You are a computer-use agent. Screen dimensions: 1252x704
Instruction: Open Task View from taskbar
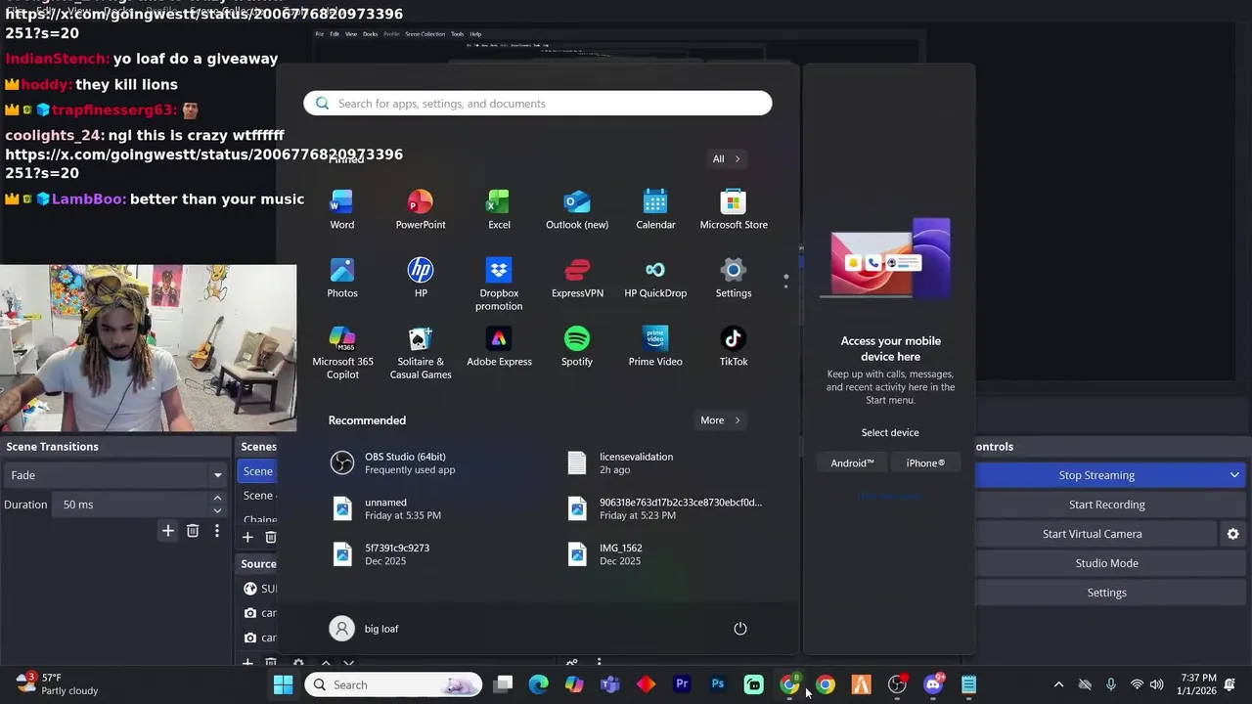pos(503,684)
